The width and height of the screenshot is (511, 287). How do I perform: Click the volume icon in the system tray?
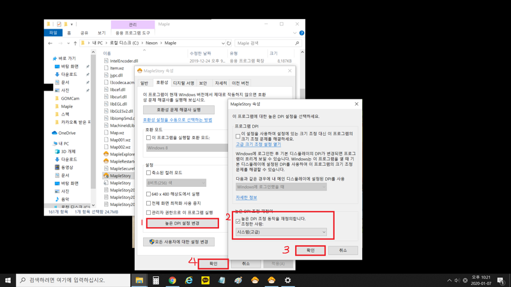457,280
